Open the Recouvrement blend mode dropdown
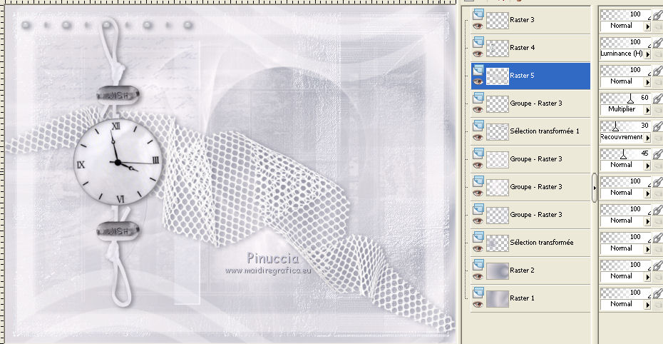663x344 pixels. coord(647,138)
